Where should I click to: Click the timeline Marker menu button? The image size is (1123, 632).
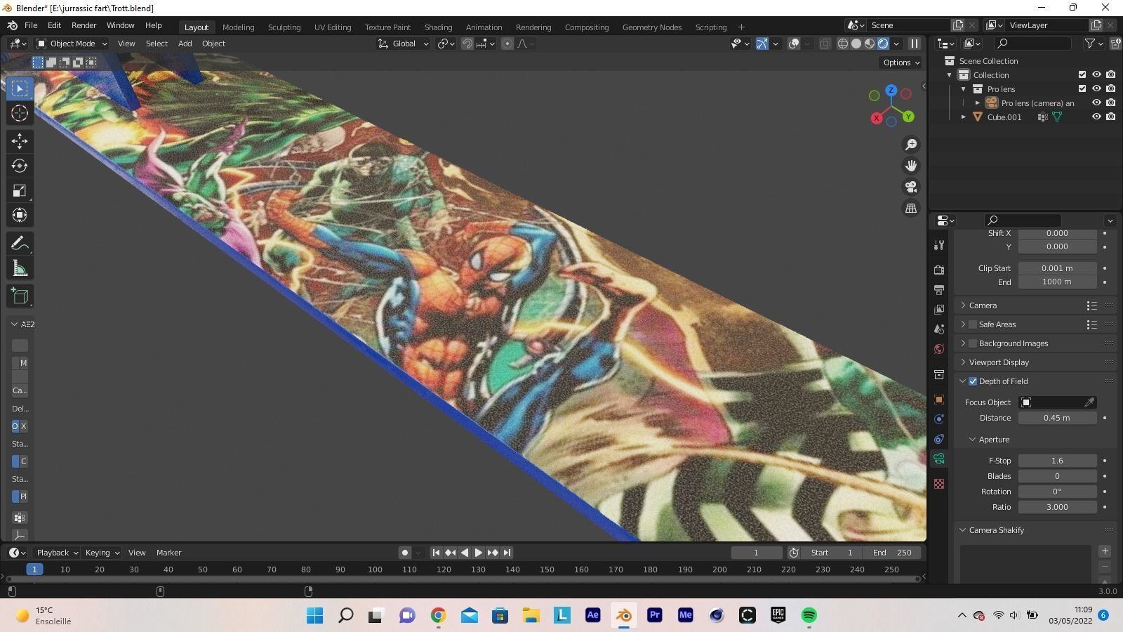(168, 553)
